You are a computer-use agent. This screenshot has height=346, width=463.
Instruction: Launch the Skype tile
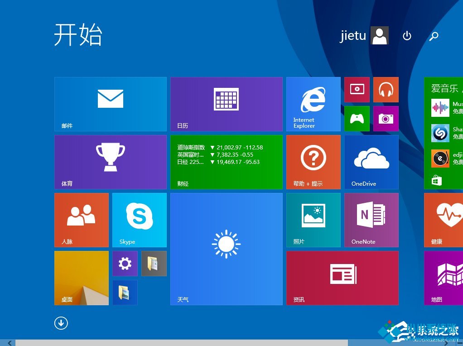140,220
